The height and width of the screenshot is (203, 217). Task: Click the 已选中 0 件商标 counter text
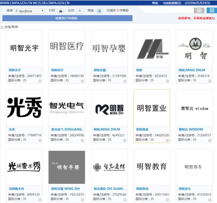118,10
